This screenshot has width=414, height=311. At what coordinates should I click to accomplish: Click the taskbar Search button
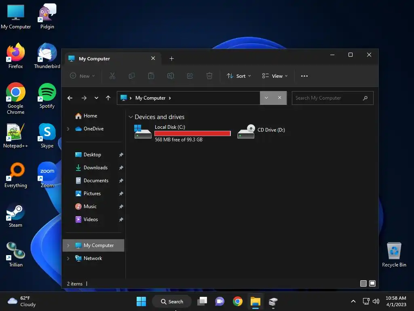click(172, 301)
